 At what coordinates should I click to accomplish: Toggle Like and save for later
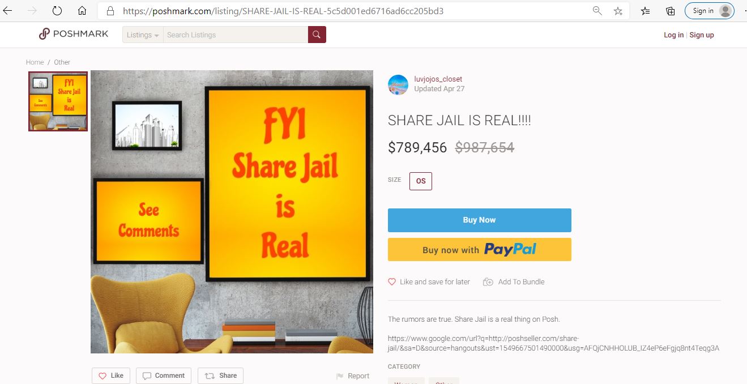coord(429,281)
